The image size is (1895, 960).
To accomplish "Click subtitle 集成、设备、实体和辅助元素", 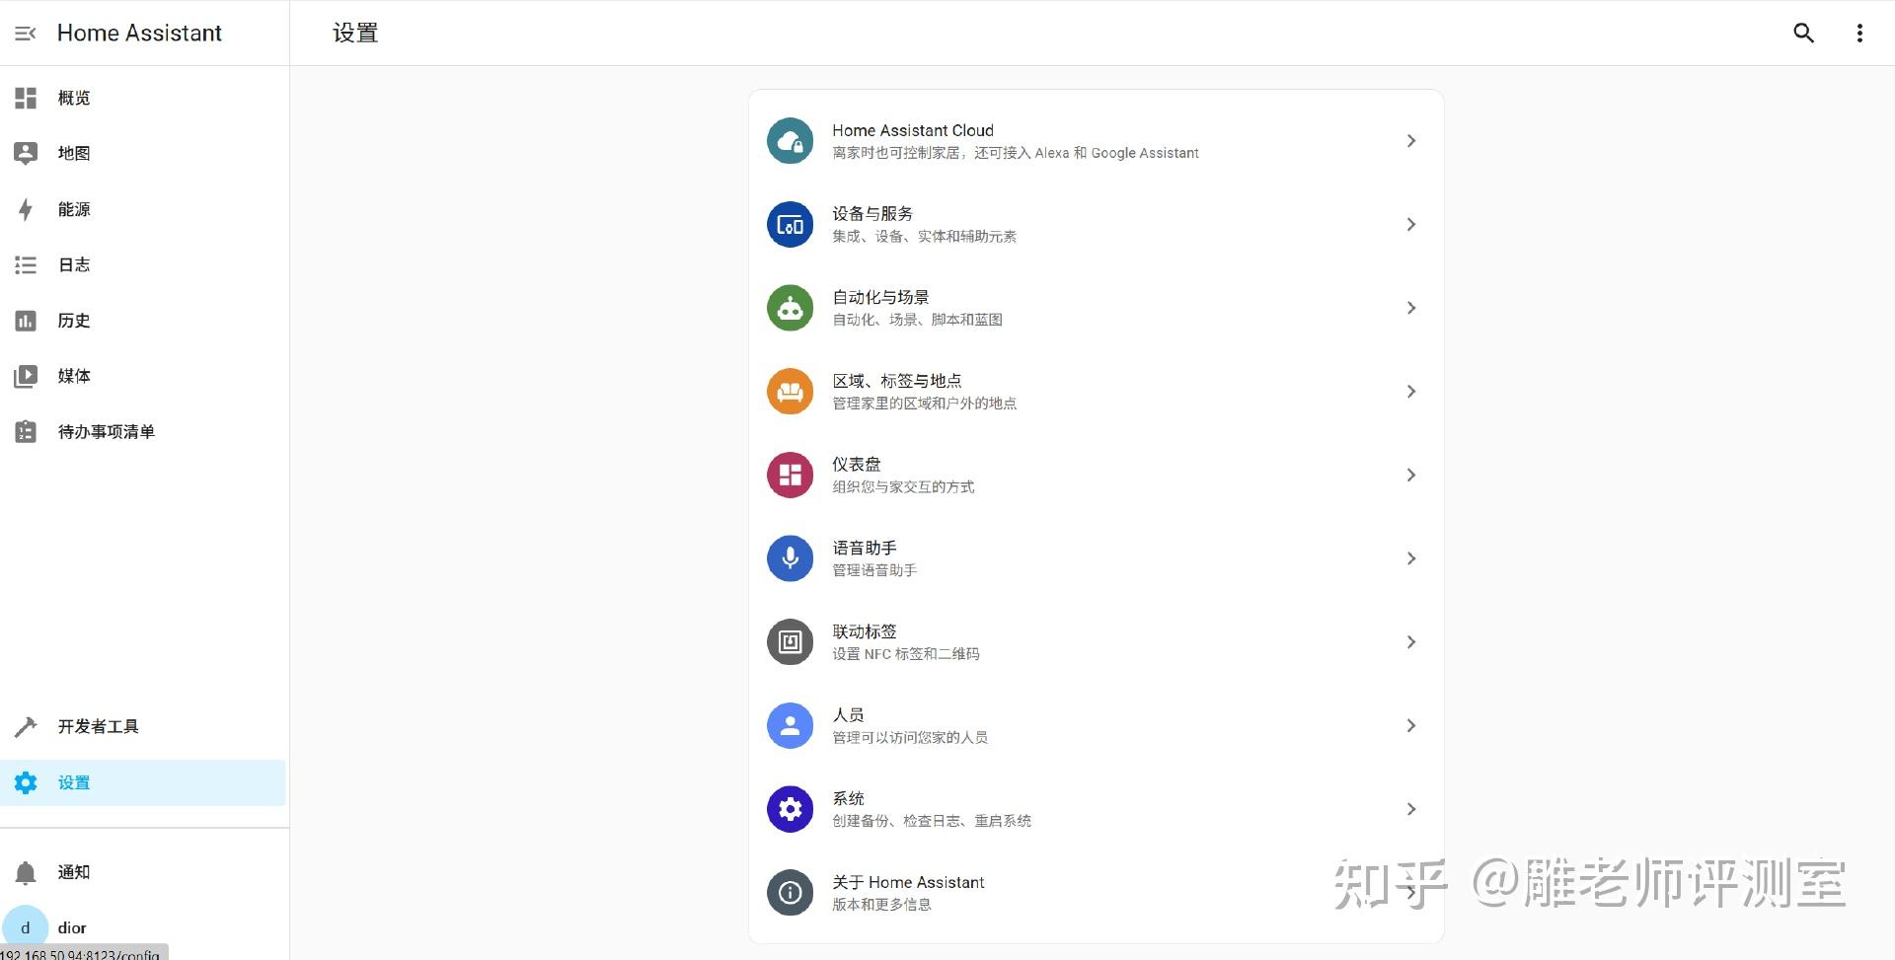I will [x=925, y=237].
